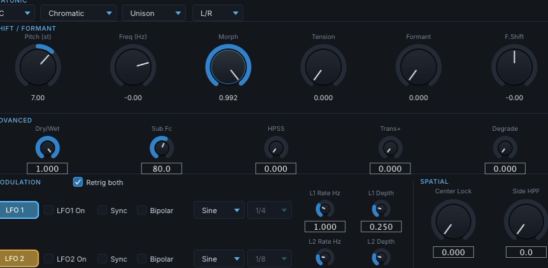548x268 pixels.
Task: Select the LFO 1 button
Action: pyautogui.click(x=18, y=210)
